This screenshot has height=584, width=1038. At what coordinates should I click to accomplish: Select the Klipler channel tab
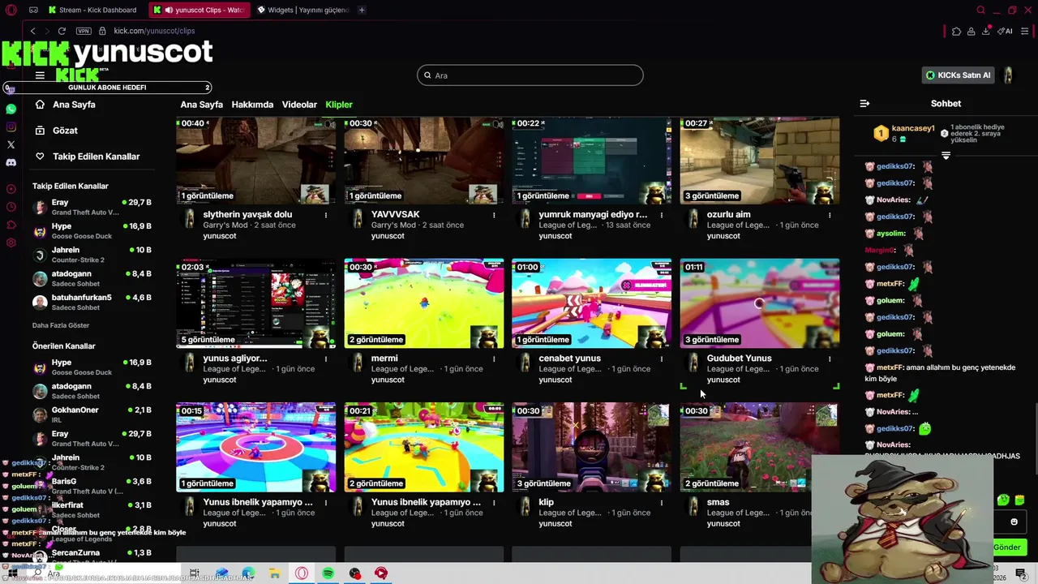[x=339, y=105]
